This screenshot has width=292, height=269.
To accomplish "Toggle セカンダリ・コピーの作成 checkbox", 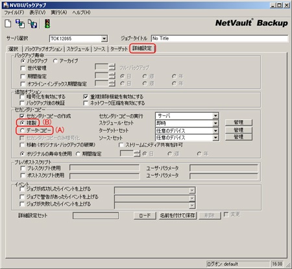I will [x=22, y=116].
